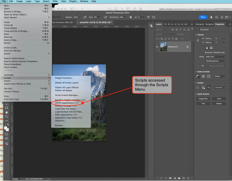The image size is (232, 181).
Task: Click the Crop quick action button
Action: [x=219, y=99]
